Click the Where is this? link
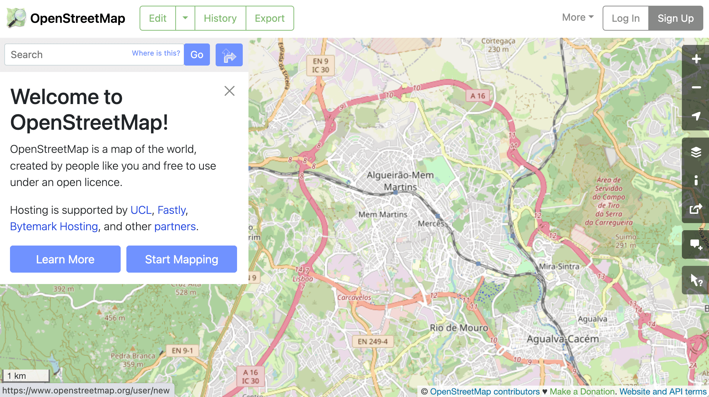The image size is (709, 397). tap(156, 53)
